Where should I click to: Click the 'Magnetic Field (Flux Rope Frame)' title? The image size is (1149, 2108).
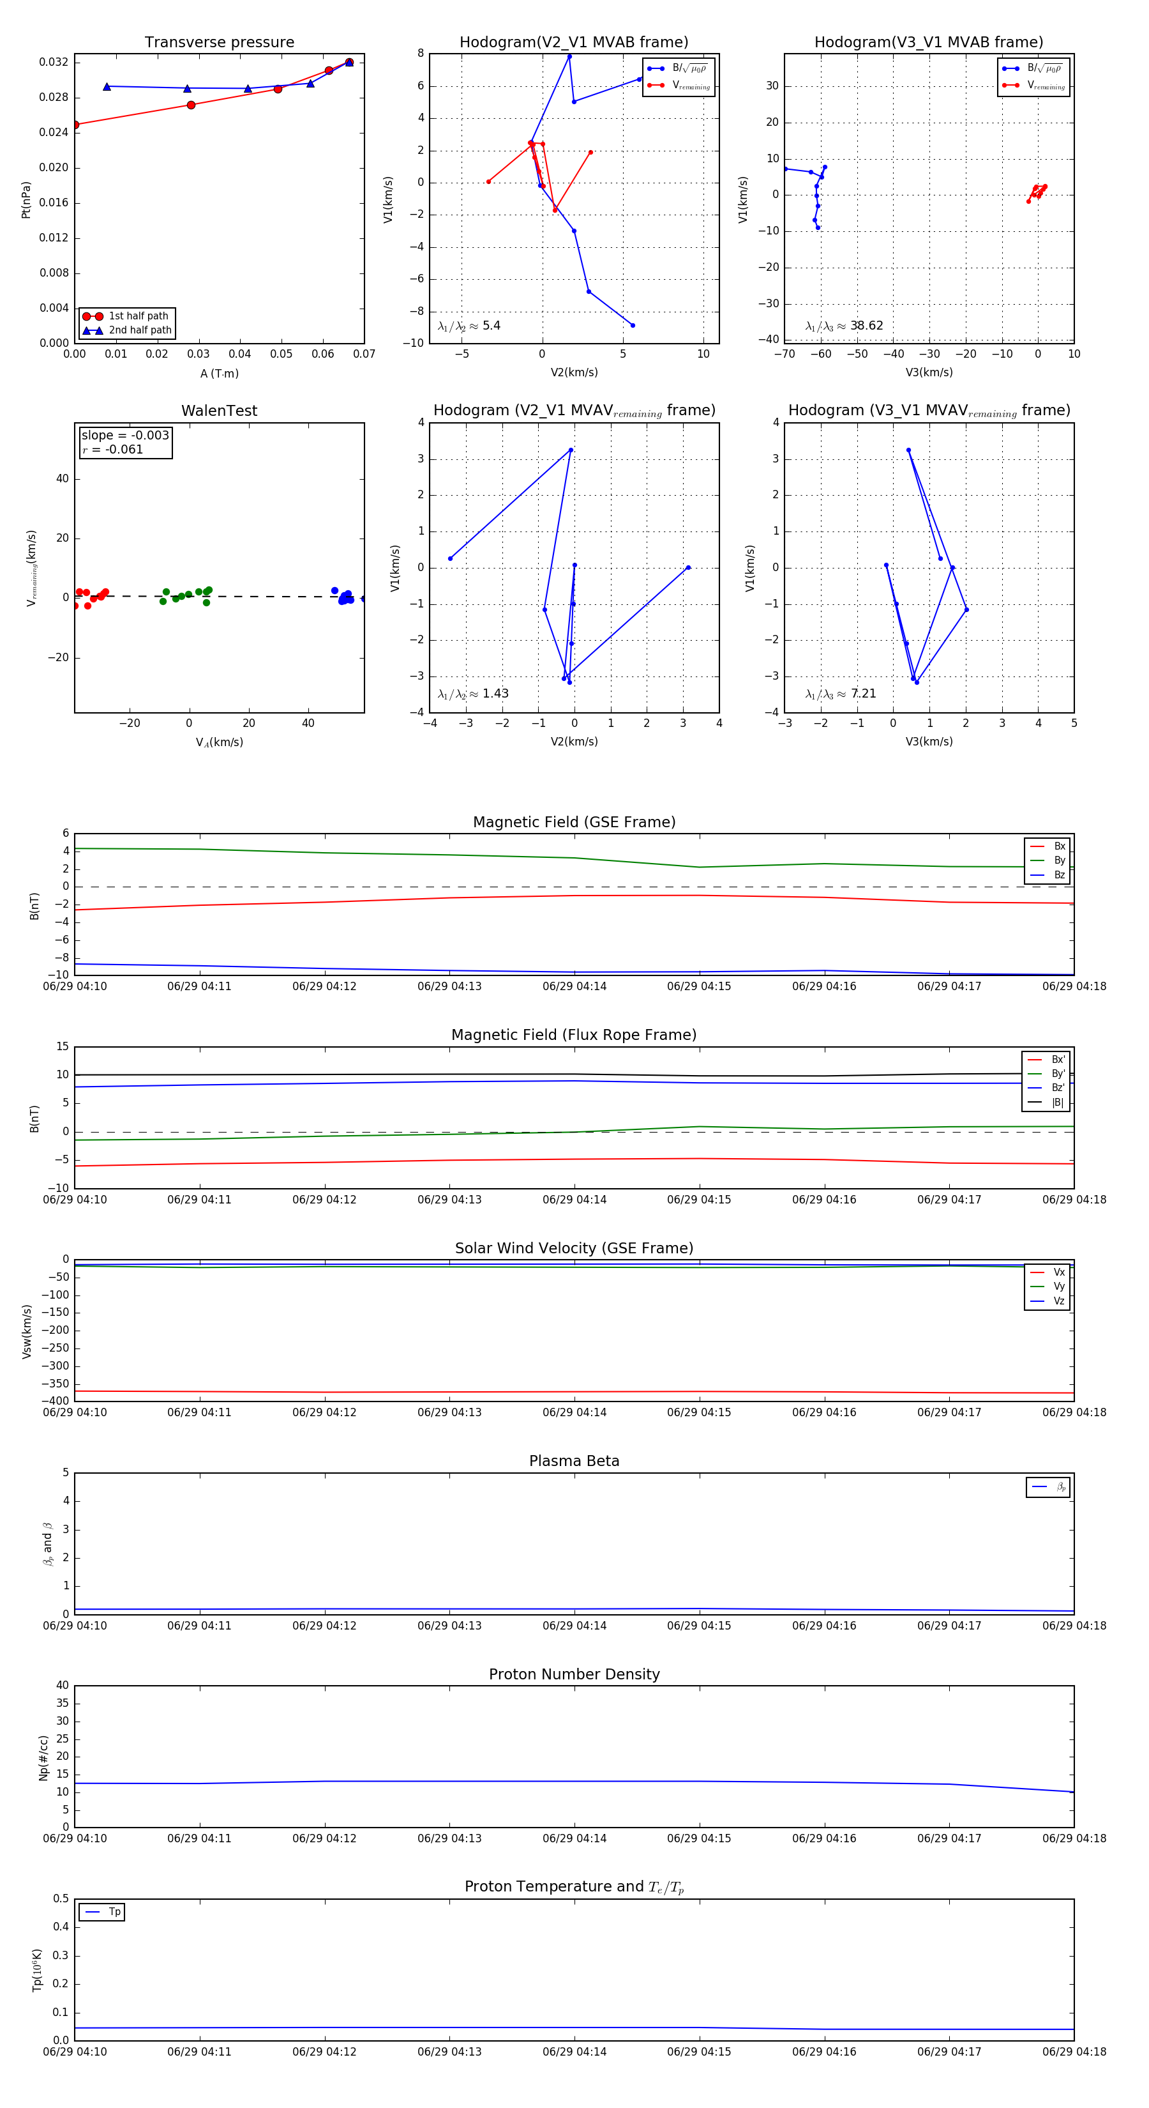[x=574, y=1035]
